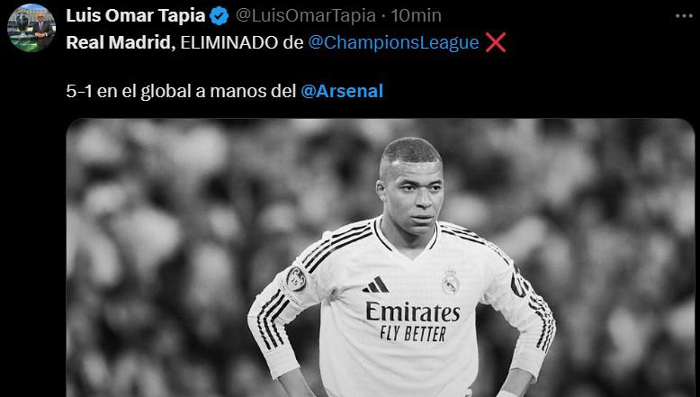Open Luis Omar Tapia's profile avatar

click(x=31, y=28)
